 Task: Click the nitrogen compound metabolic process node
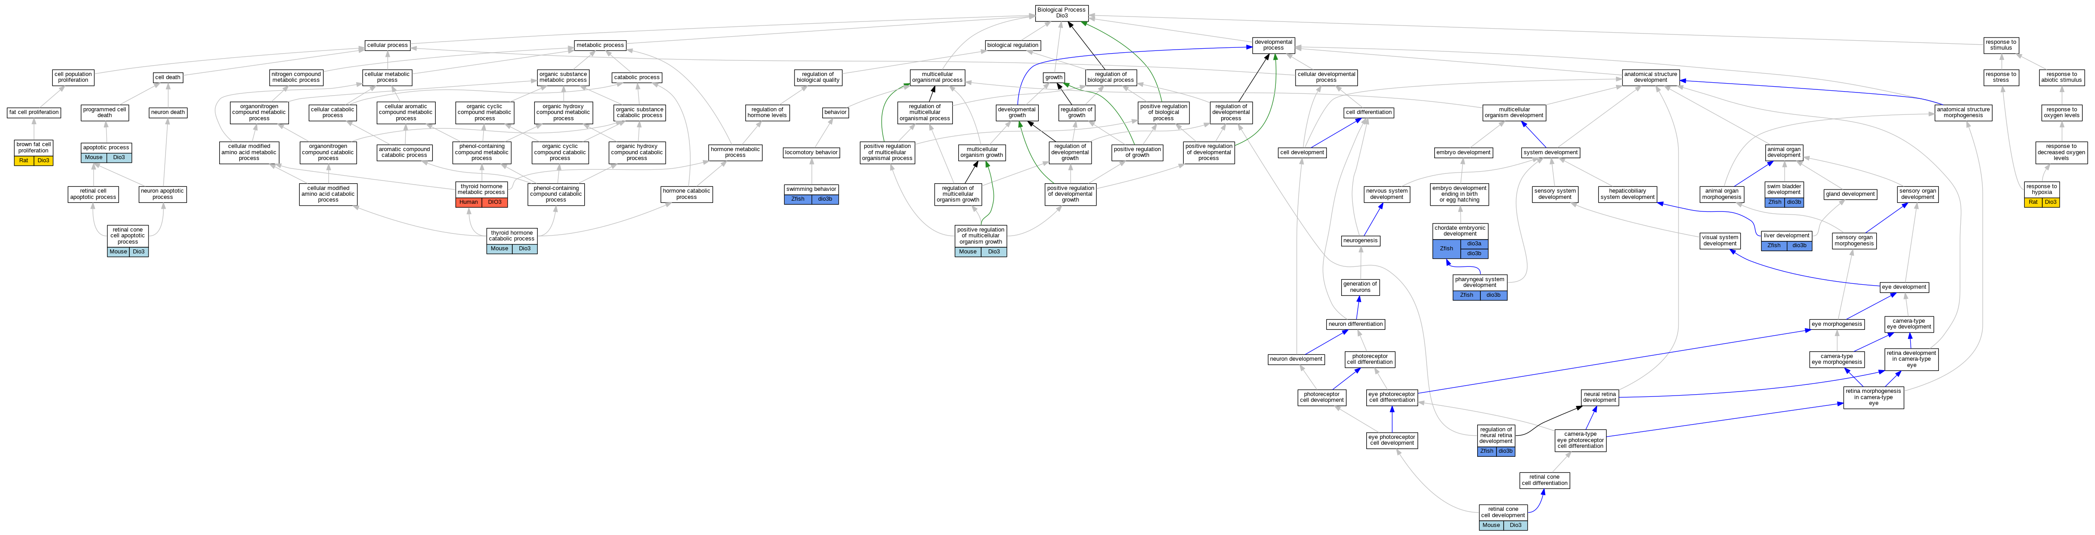[296, 77]
